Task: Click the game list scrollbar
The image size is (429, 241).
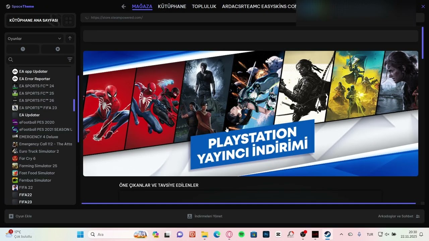Action: tap(74, 105)
